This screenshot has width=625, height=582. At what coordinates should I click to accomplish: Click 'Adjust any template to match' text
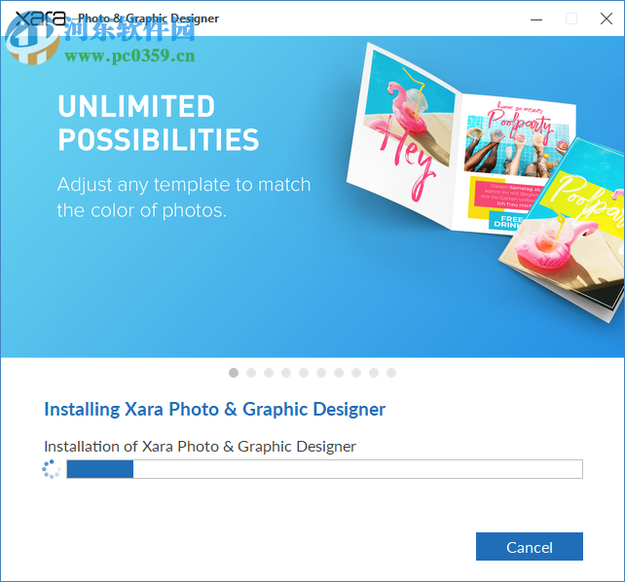point(184,185)
